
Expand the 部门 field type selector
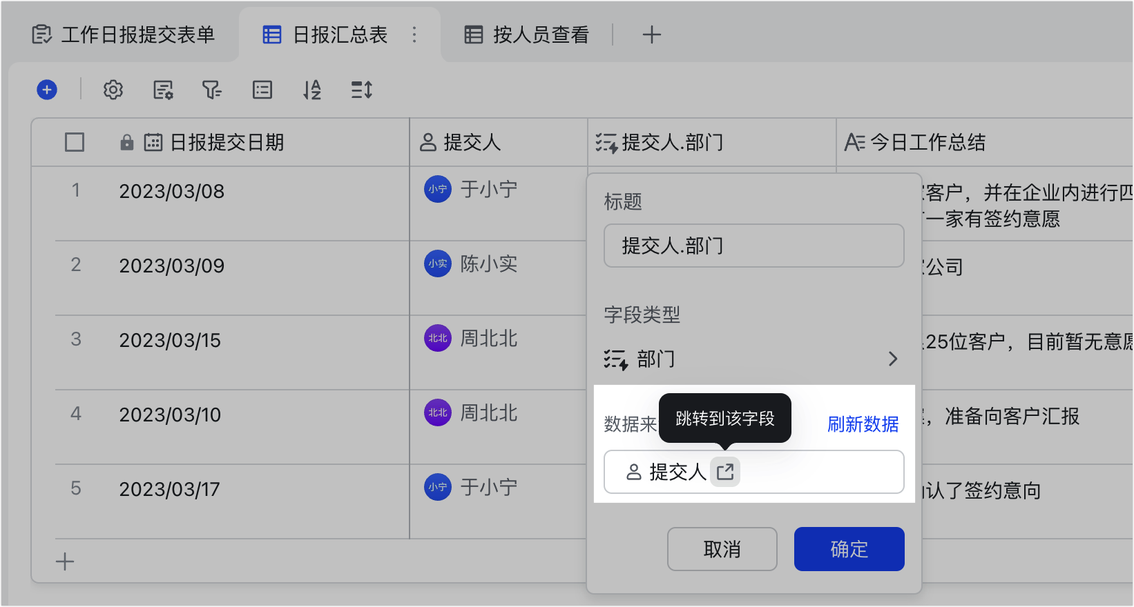coord(753,359)
